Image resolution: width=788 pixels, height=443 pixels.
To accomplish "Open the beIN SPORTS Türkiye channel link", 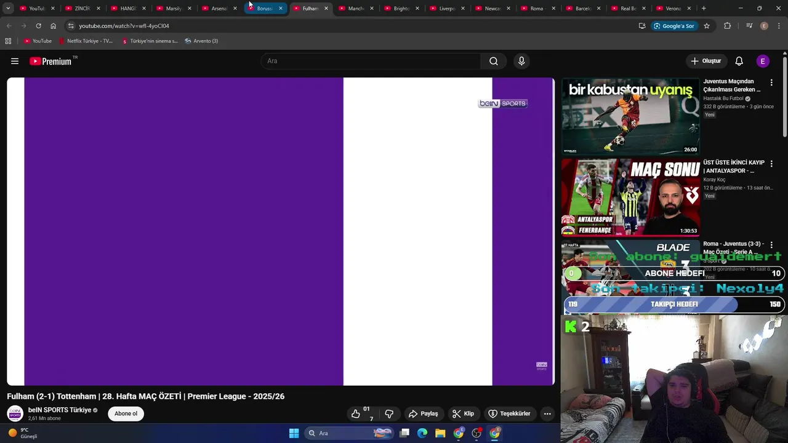I will coord(60,410).
